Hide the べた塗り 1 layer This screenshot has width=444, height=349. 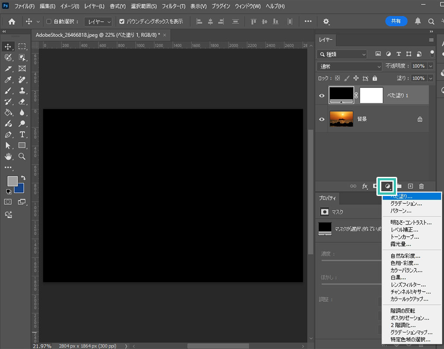click(x=322, y=96)
